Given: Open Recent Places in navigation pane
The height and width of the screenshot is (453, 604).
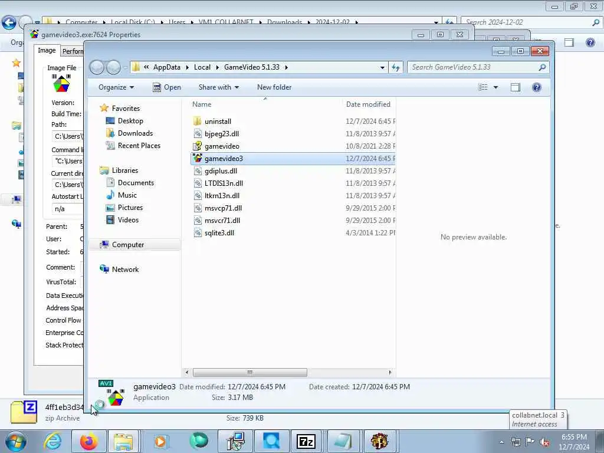Looking at the screenshot, I should 139,146.
